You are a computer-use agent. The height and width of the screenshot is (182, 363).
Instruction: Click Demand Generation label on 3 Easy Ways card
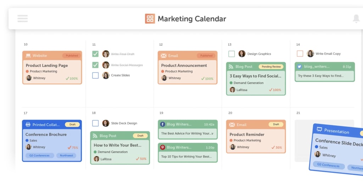pyautogui.click(x=248, y=83)
